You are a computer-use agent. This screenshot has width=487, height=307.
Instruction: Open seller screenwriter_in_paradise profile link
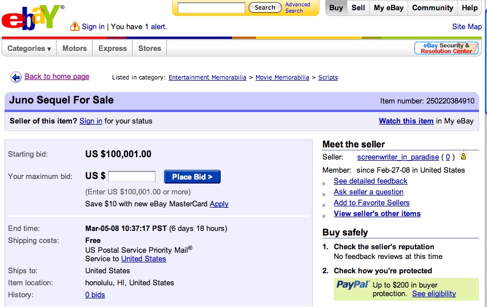398,157
